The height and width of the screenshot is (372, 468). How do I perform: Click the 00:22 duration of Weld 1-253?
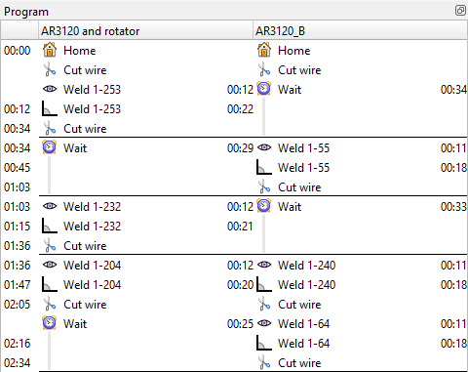[240, 109]
